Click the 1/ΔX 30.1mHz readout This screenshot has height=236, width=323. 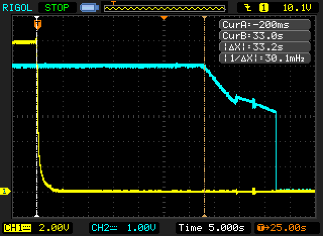click(x=265, y=58)
